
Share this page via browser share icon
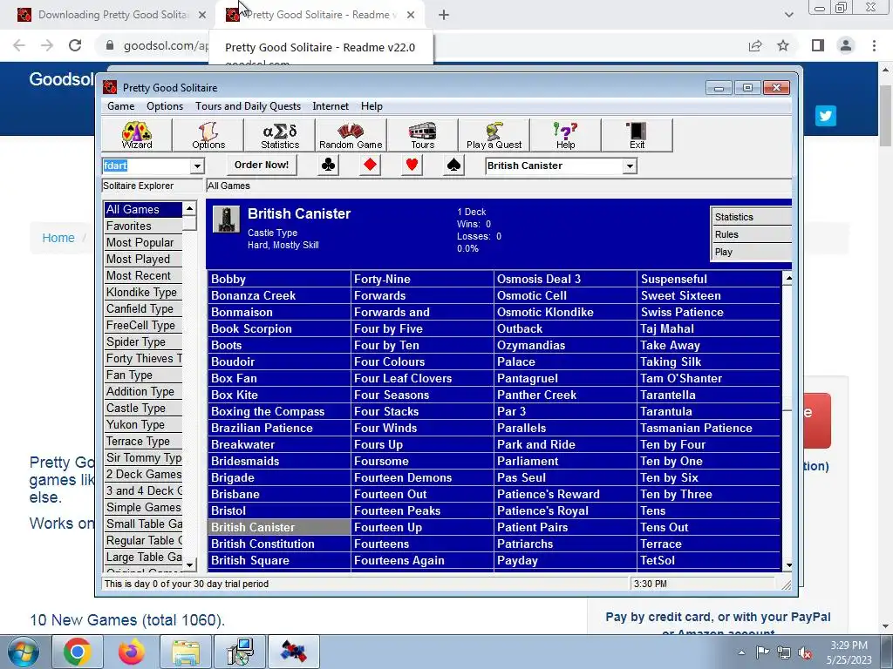pos(755,45)
